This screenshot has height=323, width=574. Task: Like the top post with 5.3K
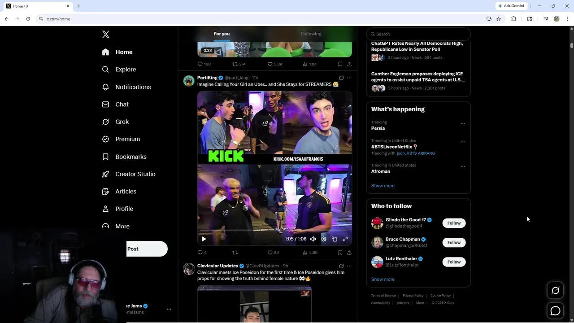pyautogui.click(x=275, y=64)
